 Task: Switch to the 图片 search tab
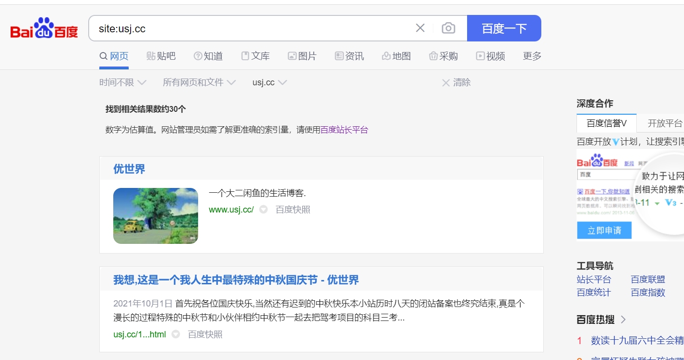pyautogui.click(x=302, y=56)
